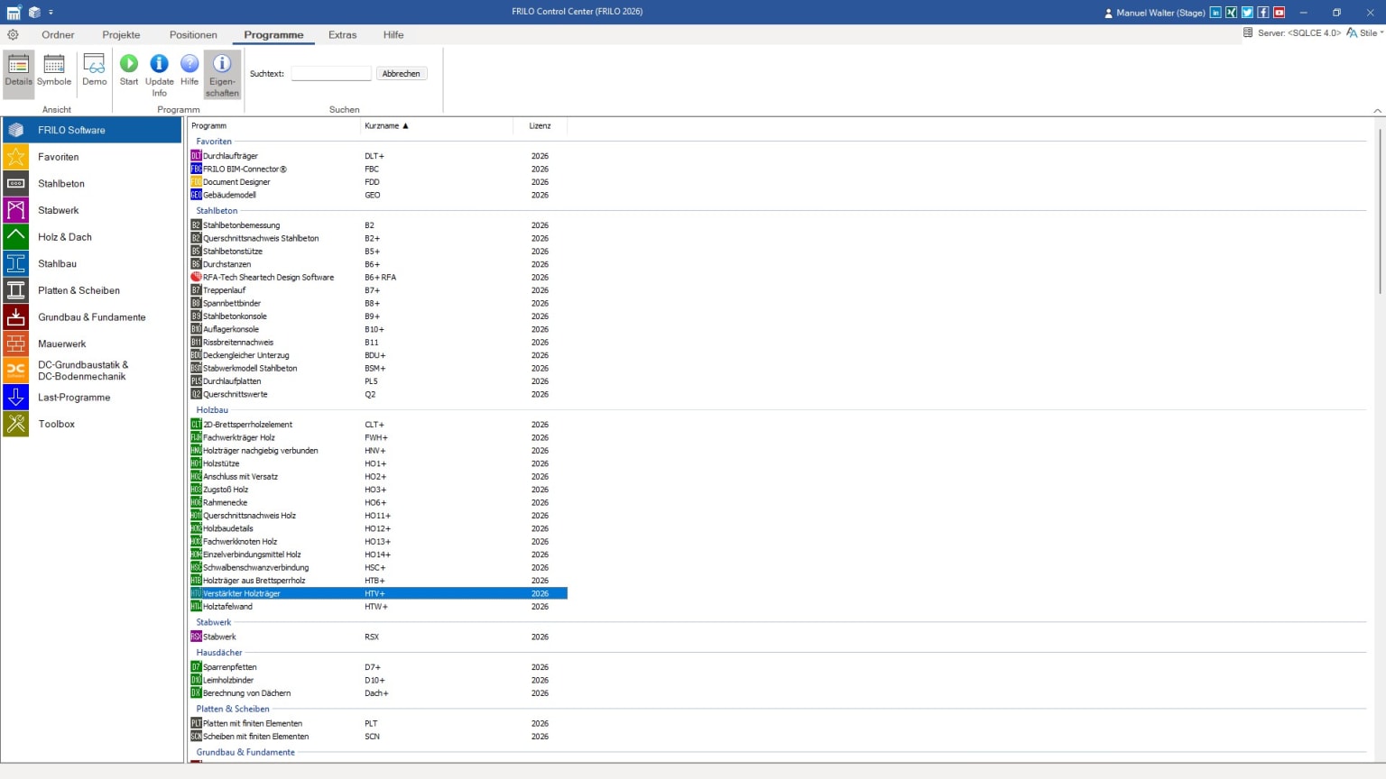The height and width of the screenshot is (779, 1386).
Task: Select Stabwerk RSX program row
Action: (378, 637)
